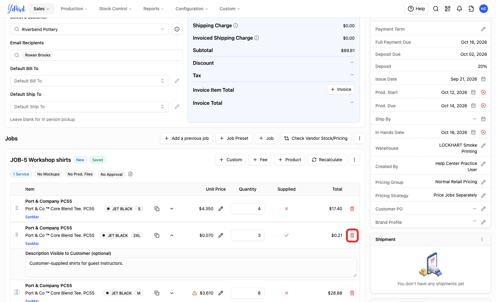Viewport: 496px width, 302px height.
Task: Edit the Customer PO pencil icon
Action: [483, 209]
